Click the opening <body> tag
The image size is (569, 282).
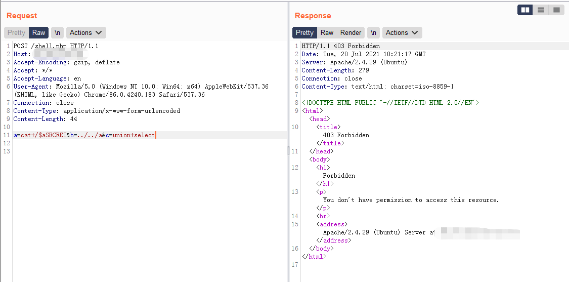(x=319, y=159)
